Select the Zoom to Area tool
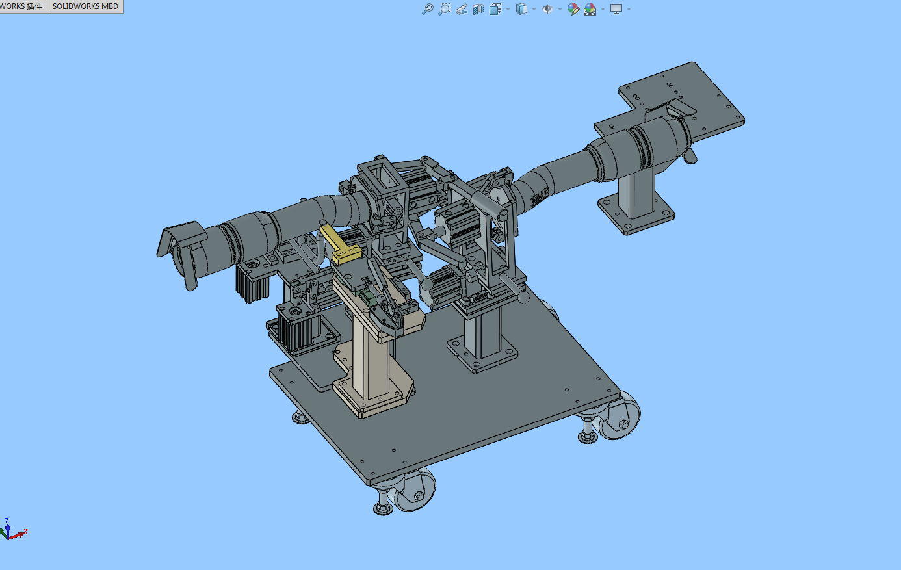 [445, 9]
